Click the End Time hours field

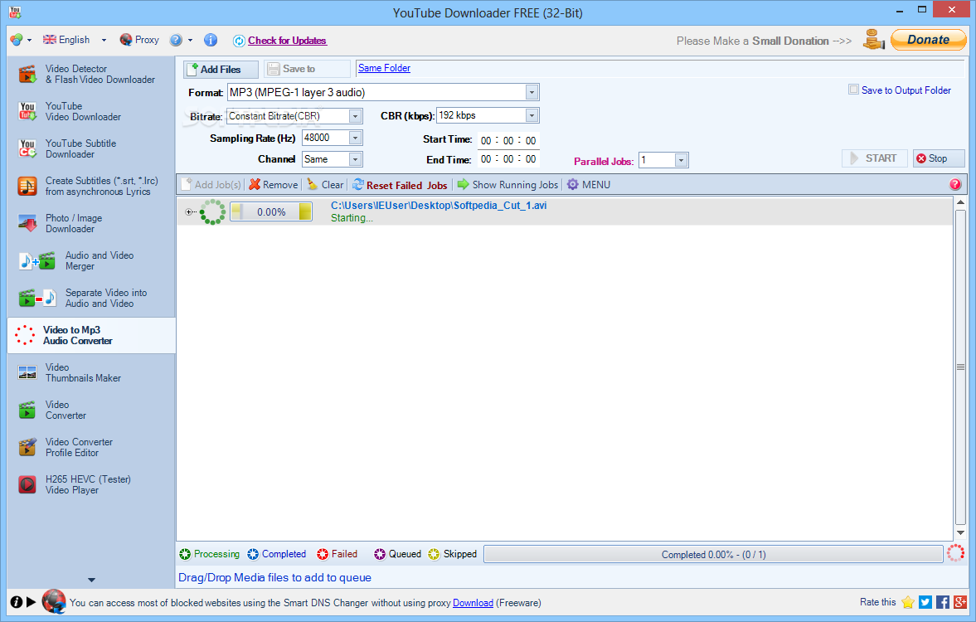[x=486, y=159]
